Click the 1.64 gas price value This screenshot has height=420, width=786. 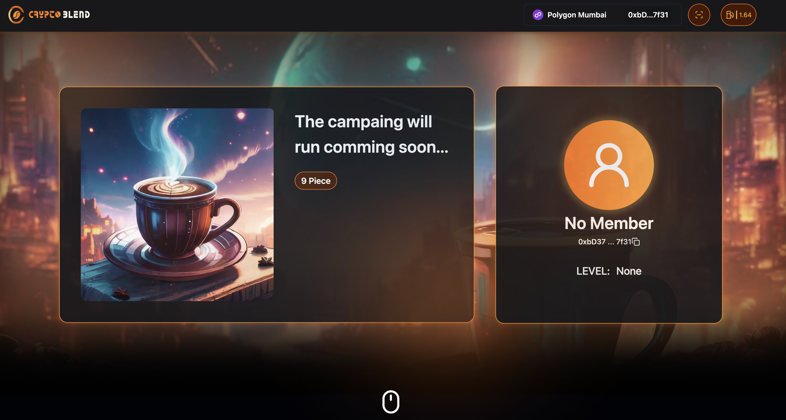(745, 15)
